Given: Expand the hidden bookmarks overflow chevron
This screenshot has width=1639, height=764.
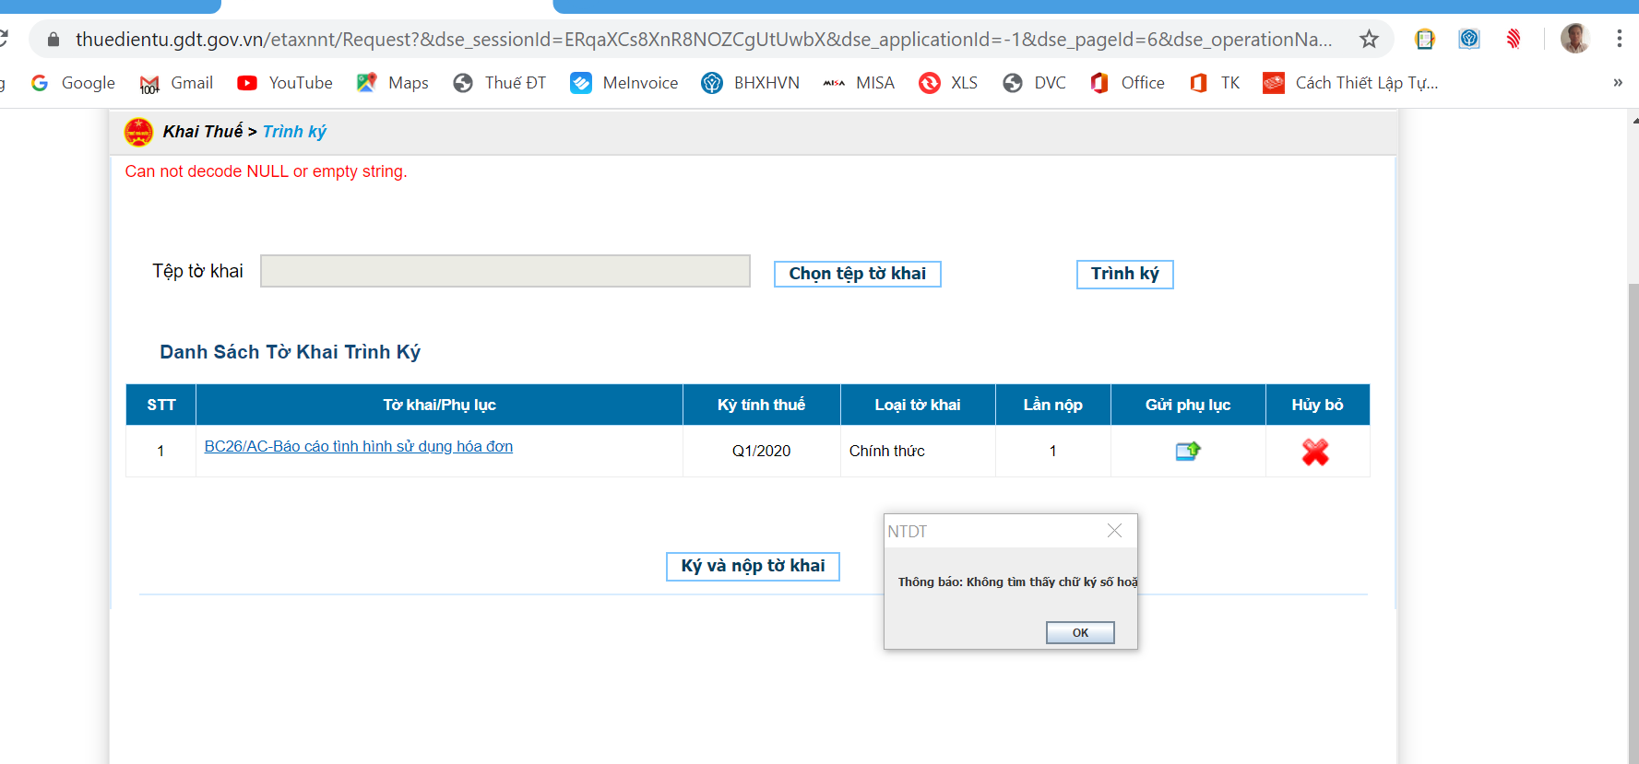Looking at the screenshot, I should [x=1617, y=83].
